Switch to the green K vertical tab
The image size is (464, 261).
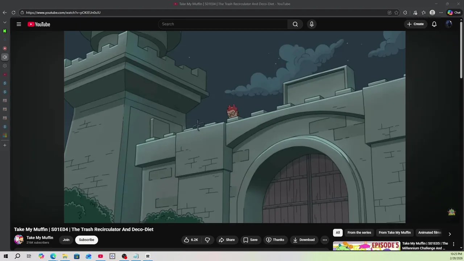5,31
